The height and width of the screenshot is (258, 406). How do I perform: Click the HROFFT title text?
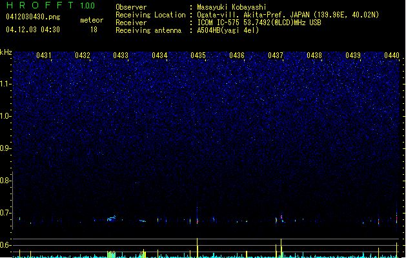[x=41, y=5]
